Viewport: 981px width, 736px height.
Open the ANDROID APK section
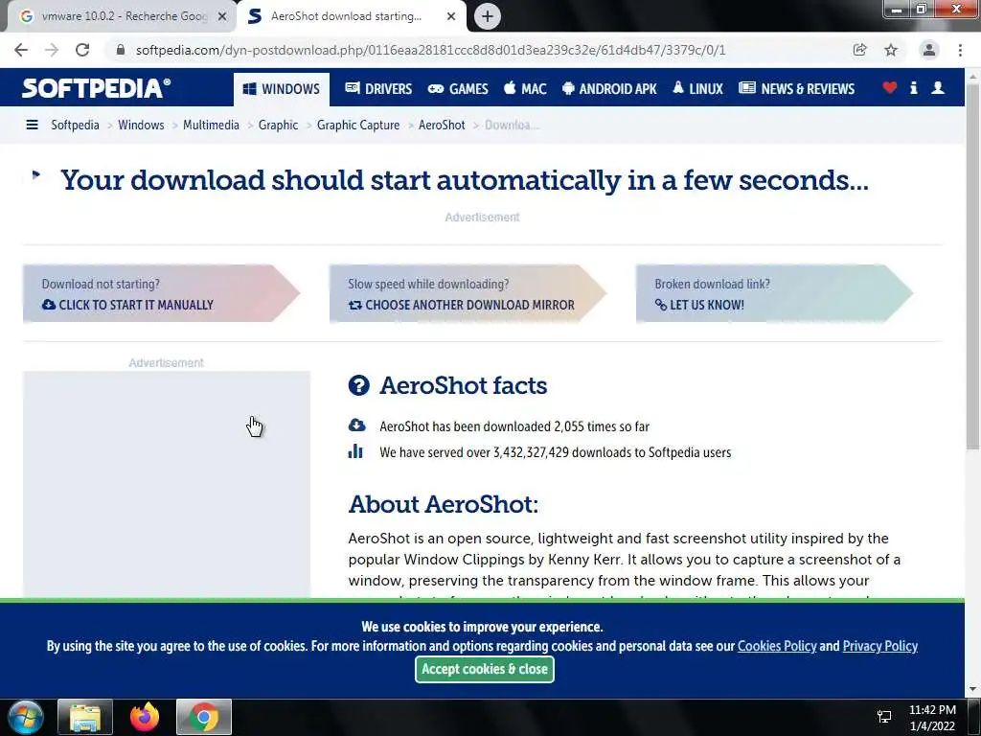tap(609, 89)
